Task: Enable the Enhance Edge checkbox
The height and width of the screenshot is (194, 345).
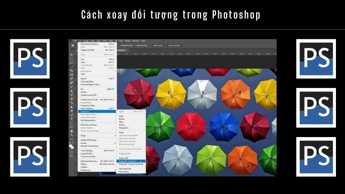Action: click(136, 45)
